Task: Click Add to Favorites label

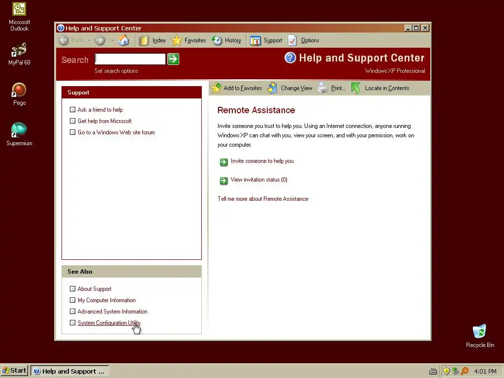Action: pos(243,88)
